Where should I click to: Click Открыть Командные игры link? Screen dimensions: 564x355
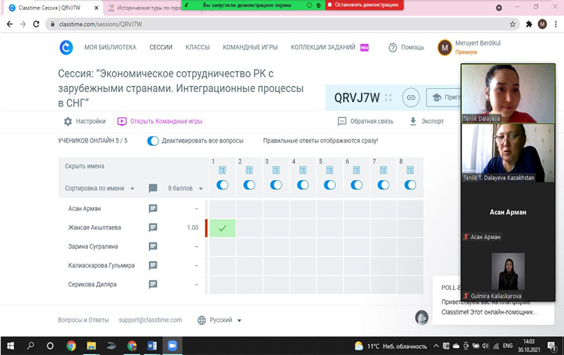point(160,122)
